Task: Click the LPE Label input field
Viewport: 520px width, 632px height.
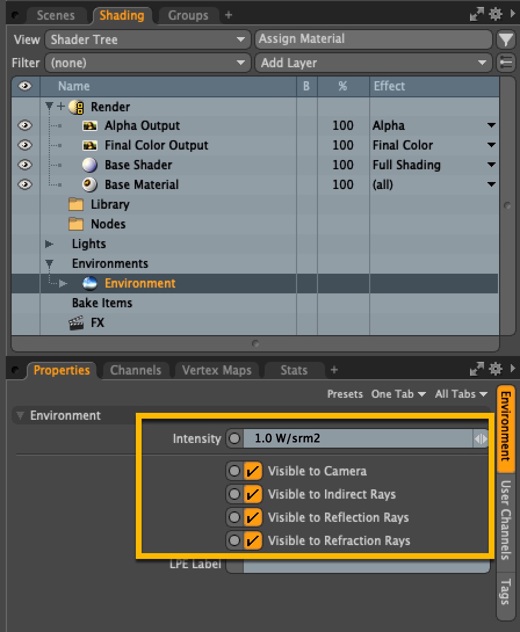Action: point(366,565)
